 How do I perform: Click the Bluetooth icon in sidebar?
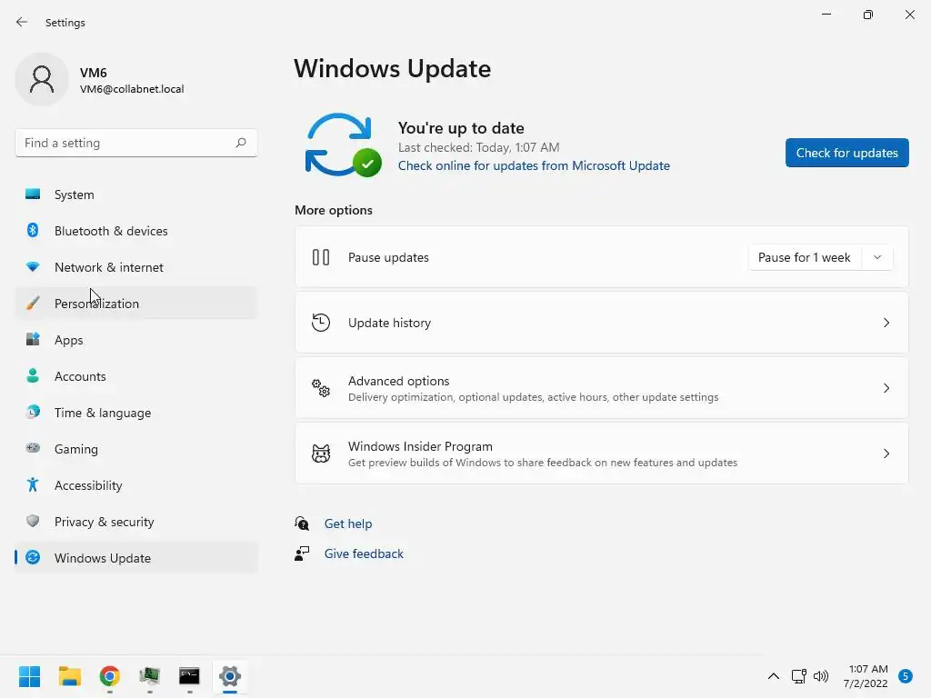tap(33, 230)
